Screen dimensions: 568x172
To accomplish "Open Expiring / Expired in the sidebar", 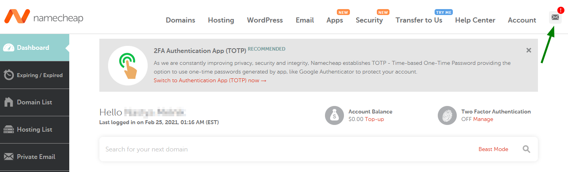I will (34, 75).
